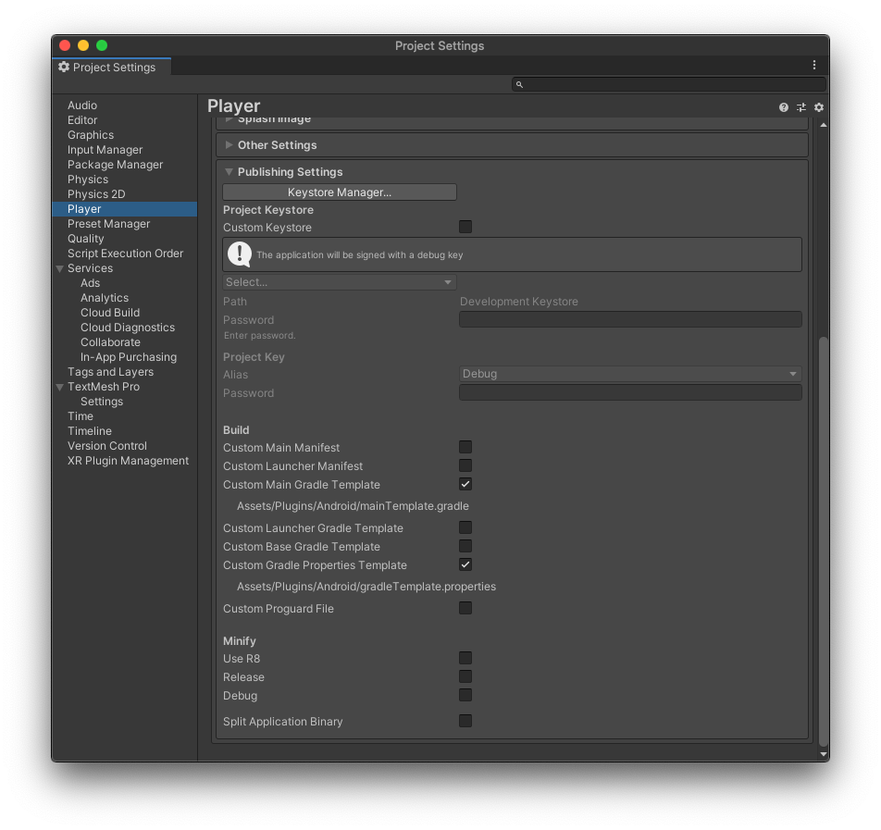Open Timeline settings category
The height and width of the screenshot is (830, 881).
coord(90,431)
